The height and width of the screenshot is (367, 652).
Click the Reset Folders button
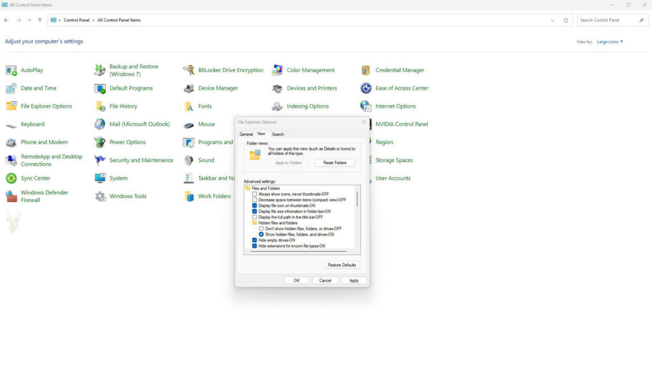click(335, 162)
